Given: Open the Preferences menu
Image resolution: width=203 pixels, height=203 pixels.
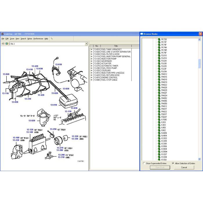Looking at the screenshot, I should [38, 39].
